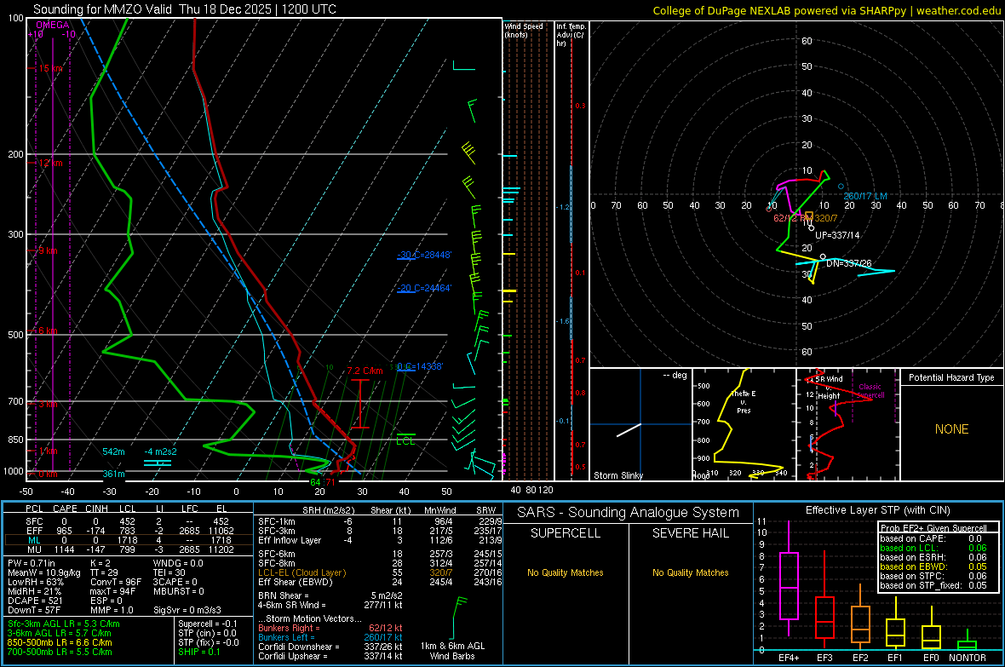Image resolution: width=1005 pixels, height=667 pixels.
Task: Click the based on LCL probability row
Action: coord(933,548)
